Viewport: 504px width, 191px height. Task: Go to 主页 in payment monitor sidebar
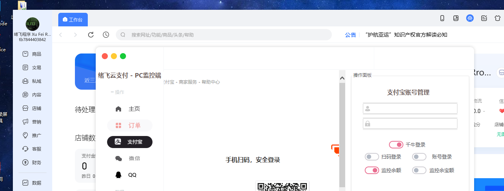point(130,109)
